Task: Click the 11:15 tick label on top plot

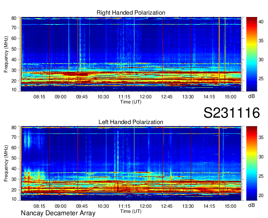Action: (x=124, y=97)
